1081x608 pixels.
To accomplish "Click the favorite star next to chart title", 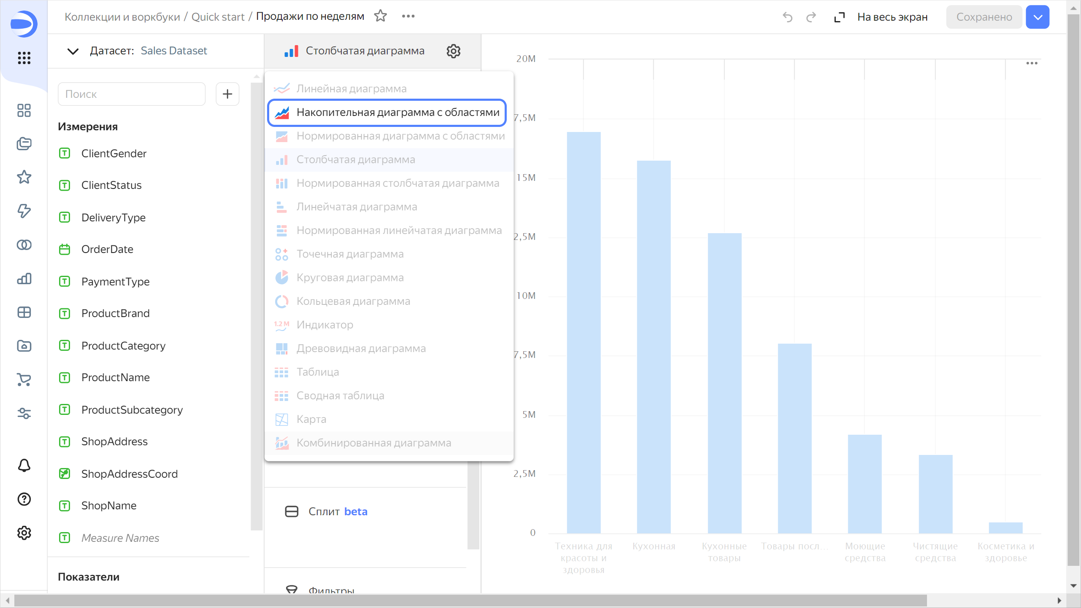I will tap(380, 16).
